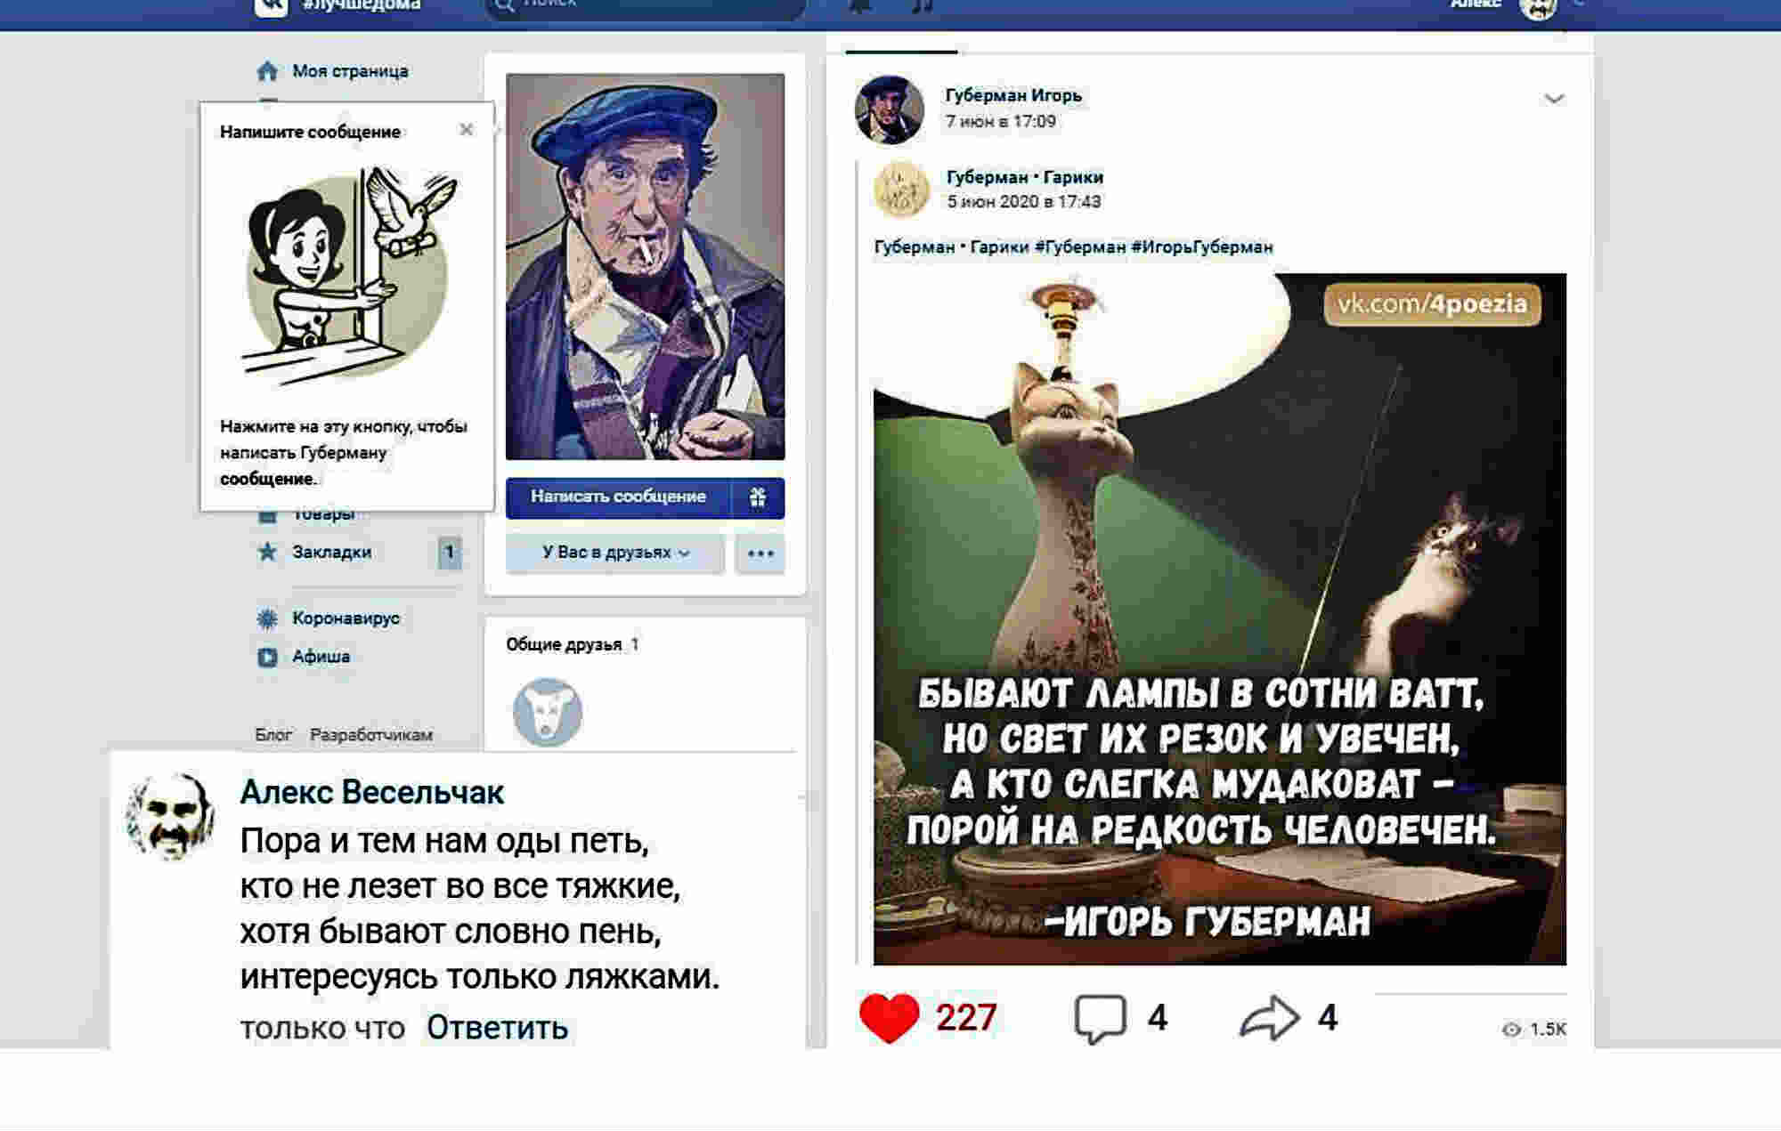Viewport: 1781px width, 1131px height.
Task: Open the Алекс Весельчак commenter name
Action: pos(372,792)
